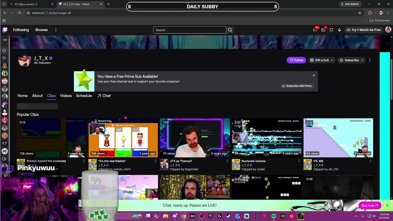The height and width of the screenshot is (221, 393).
Task: Go to the Following page
Action: (x=21, y=30)
